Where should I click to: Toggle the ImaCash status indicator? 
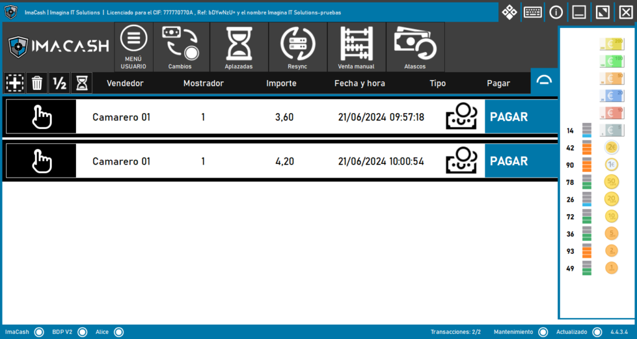[39, 332]
